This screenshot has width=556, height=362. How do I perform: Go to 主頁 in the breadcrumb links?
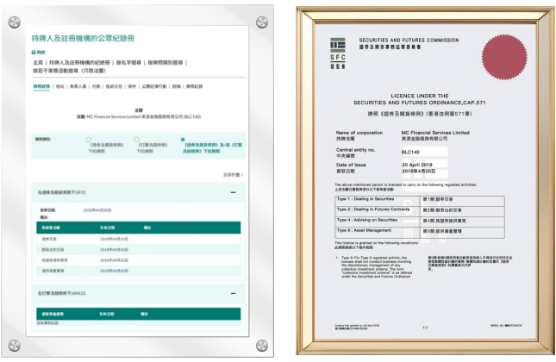38,63
